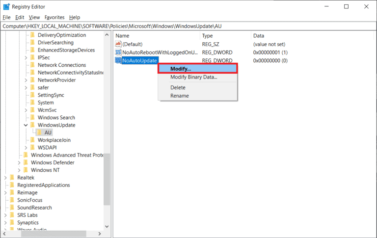Click the Name column header
Viewport: 377px width, 238px height.
tap(157, 36)
